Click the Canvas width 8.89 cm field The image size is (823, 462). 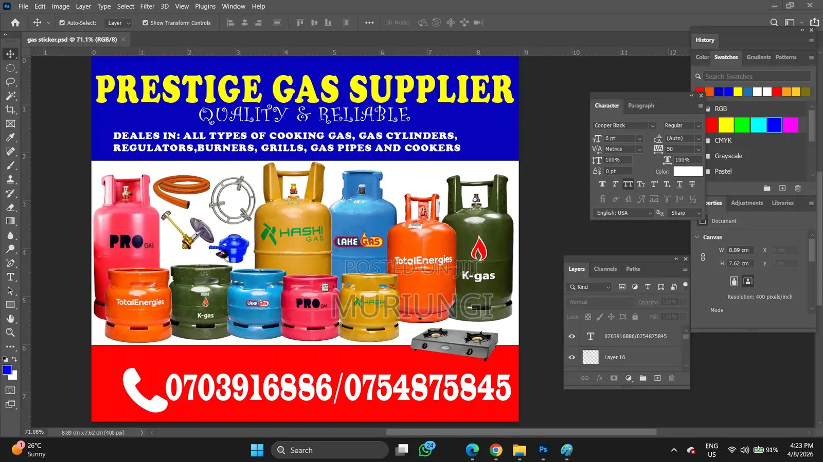tap(739, 250)
